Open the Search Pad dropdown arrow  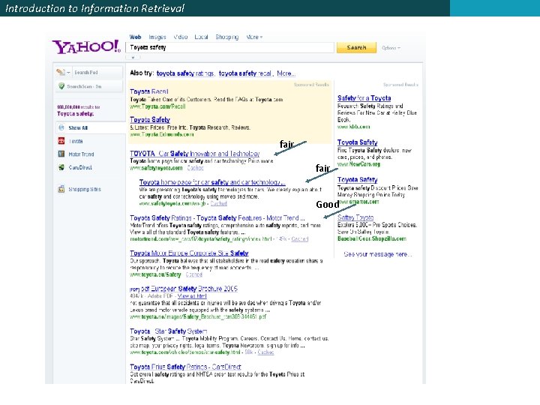tap(68, 72)
